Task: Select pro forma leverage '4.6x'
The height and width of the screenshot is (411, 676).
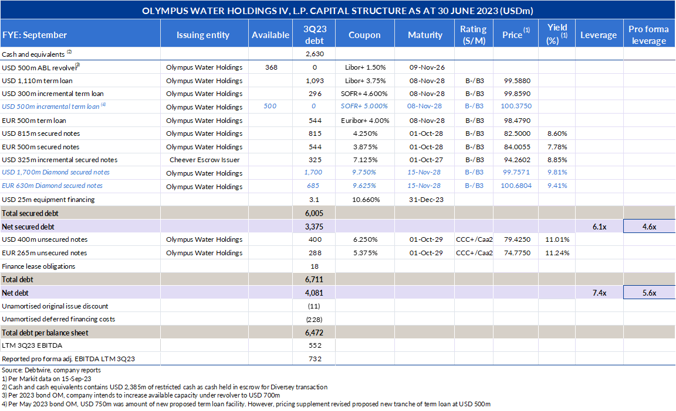Action: 649,227
